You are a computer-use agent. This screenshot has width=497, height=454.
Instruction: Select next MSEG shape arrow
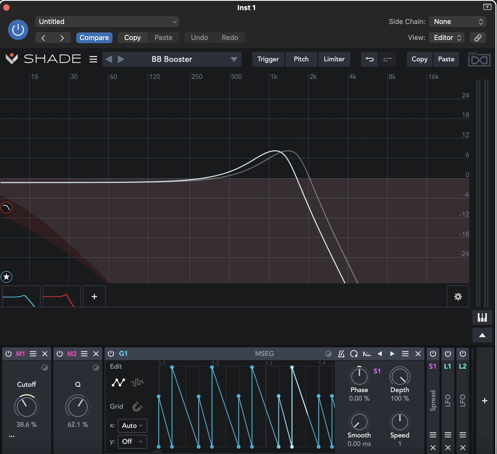click(392, 354)
